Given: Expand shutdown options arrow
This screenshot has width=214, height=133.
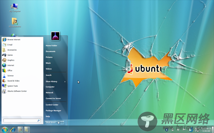Looking at the screenshot, I should (x=62, y=123).
